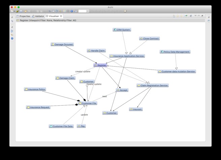Select the Claim Registration Service node
This screenshot has width=221, height=160.
153,85
